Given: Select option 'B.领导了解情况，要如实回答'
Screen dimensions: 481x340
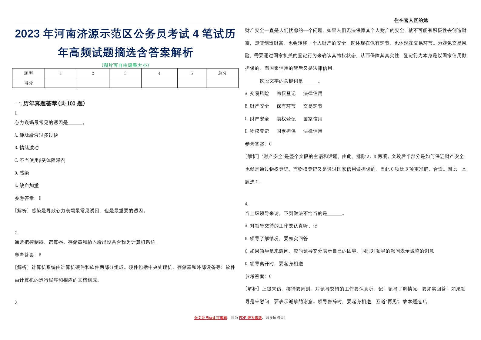Looking at the screenshot, I should click(x=276, y=238).
